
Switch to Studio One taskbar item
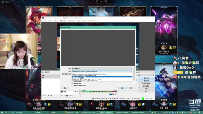89,112
